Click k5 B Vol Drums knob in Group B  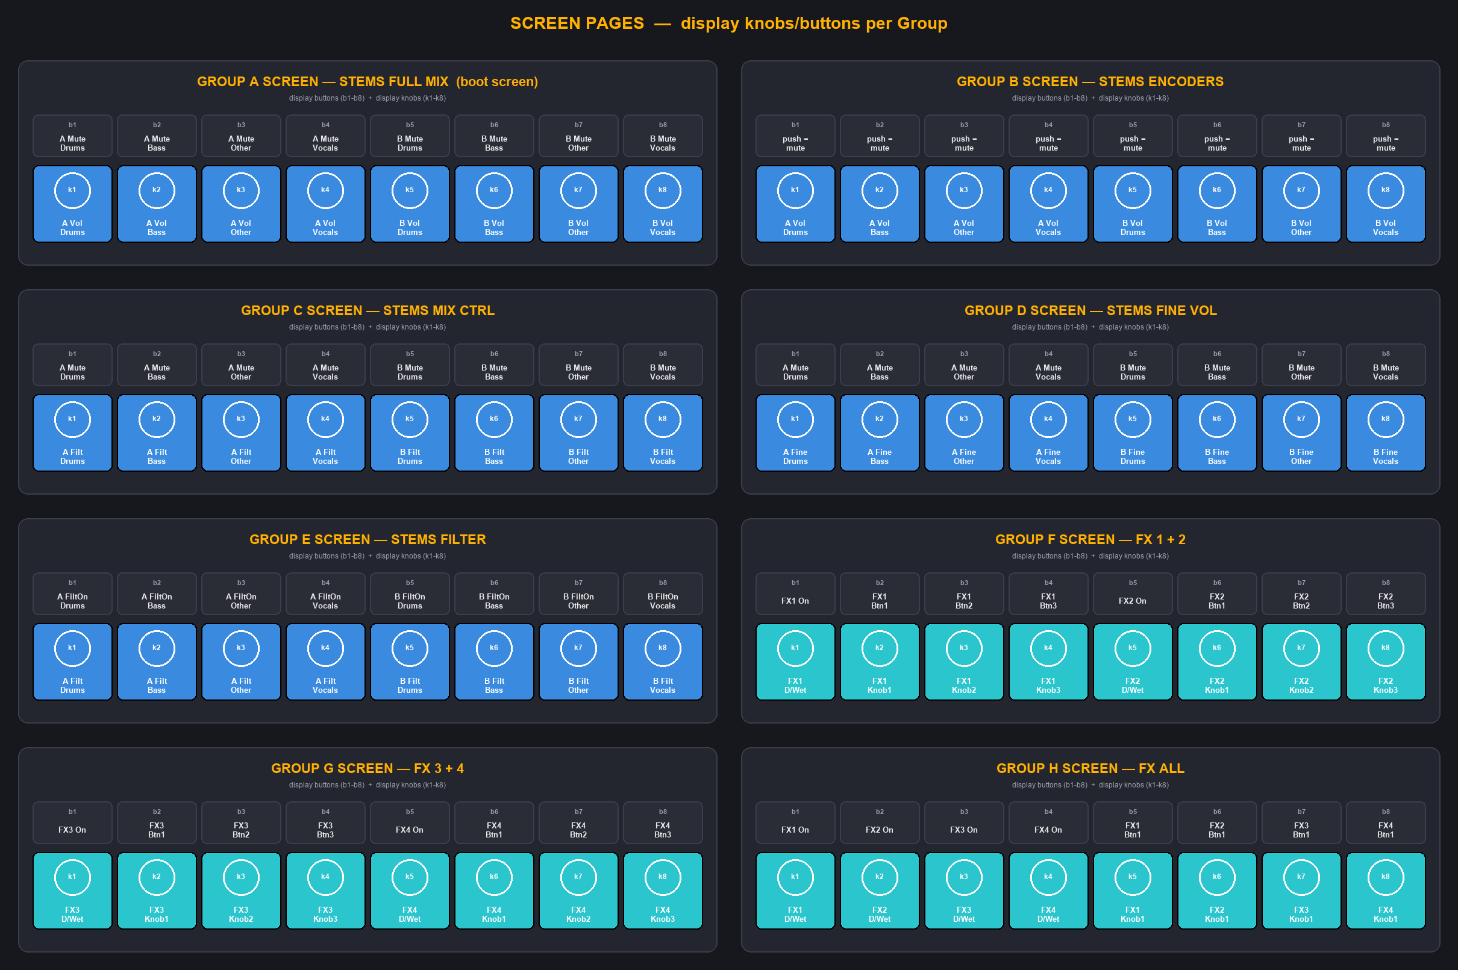coord(1133,204)
